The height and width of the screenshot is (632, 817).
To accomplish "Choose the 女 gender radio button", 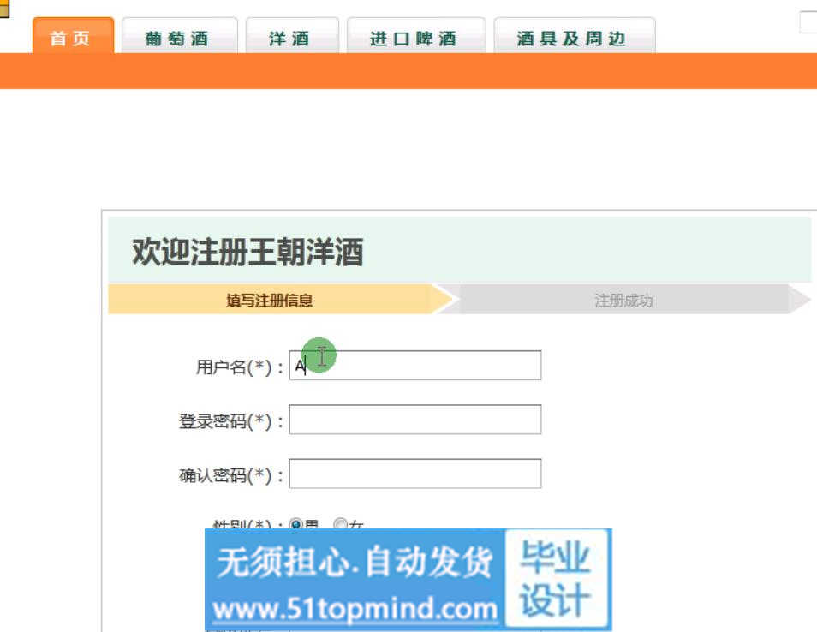I will point(340,523).
